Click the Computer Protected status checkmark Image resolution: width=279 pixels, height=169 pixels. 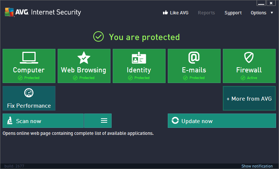click(x=20, y=78)
